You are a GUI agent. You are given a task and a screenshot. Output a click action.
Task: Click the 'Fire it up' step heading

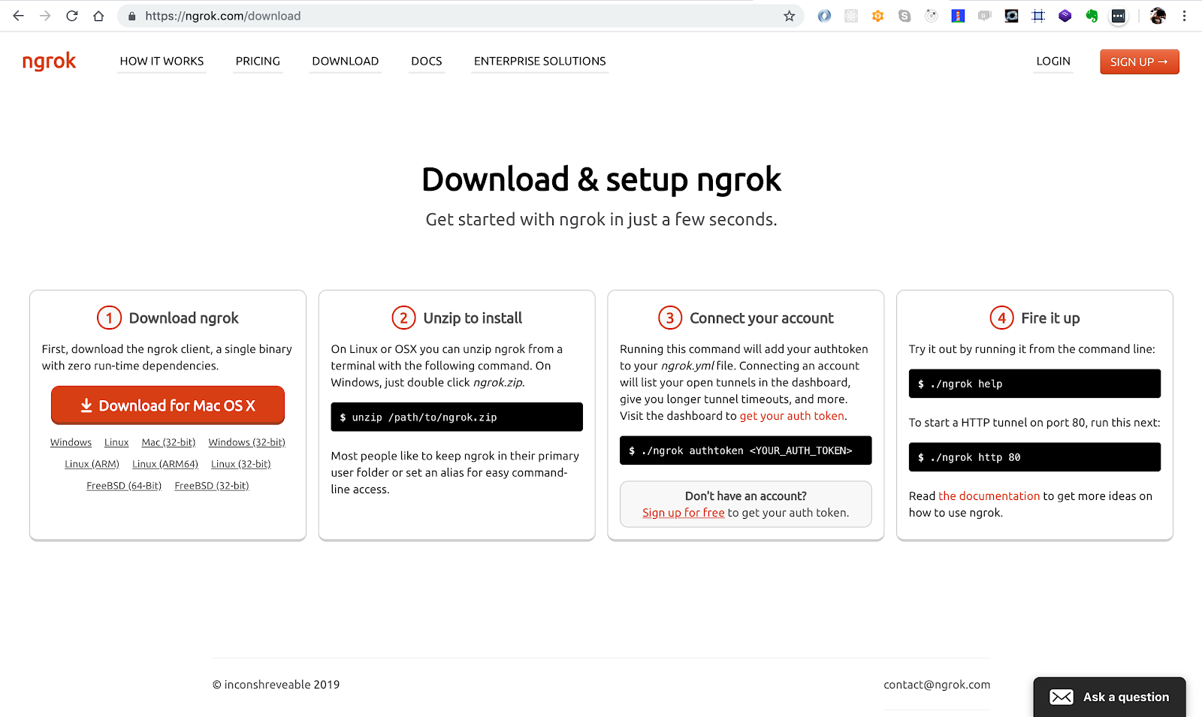click(1050, 318)
